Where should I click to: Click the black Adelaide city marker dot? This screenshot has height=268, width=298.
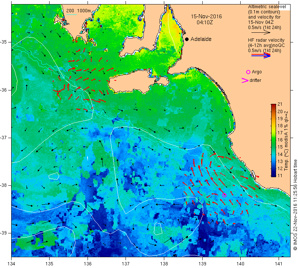(x=187, y=39)
